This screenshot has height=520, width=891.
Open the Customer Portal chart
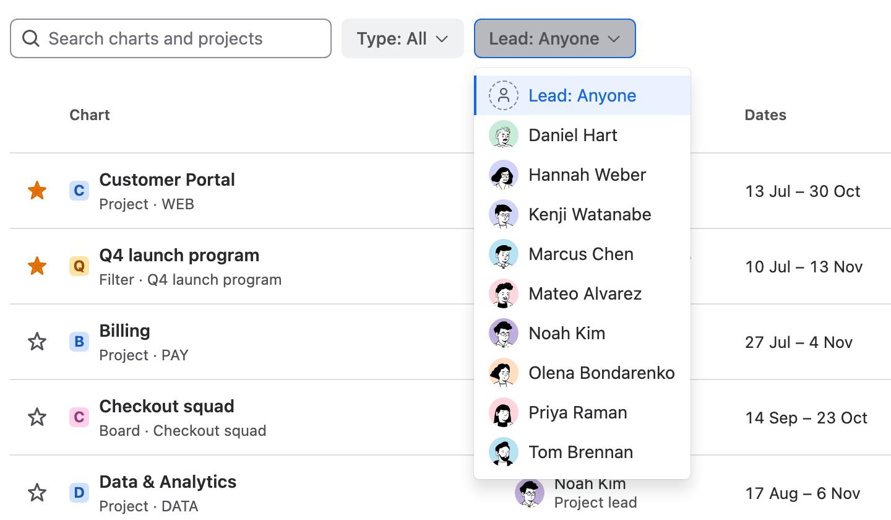point(167,180)
